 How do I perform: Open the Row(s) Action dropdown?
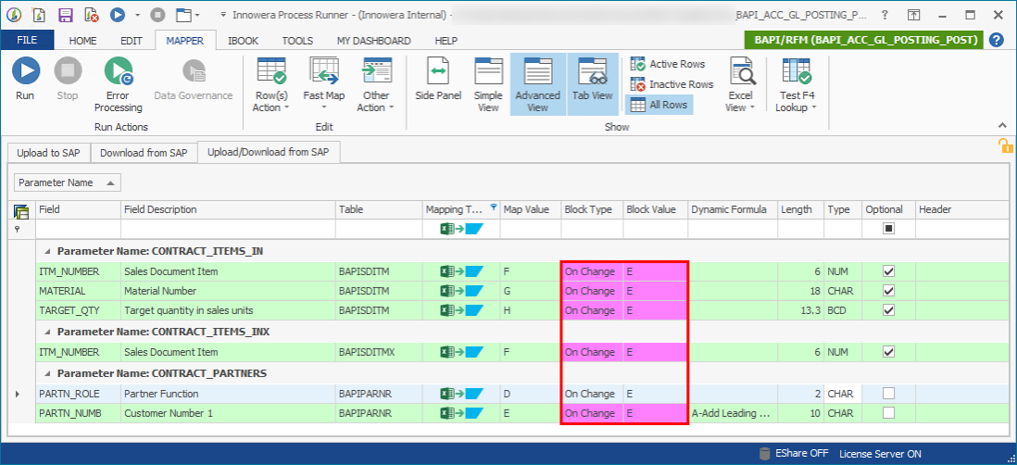tap(270, 101)
